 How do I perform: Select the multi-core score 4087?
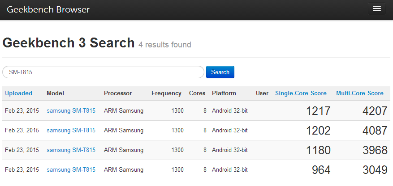(375, 131)
